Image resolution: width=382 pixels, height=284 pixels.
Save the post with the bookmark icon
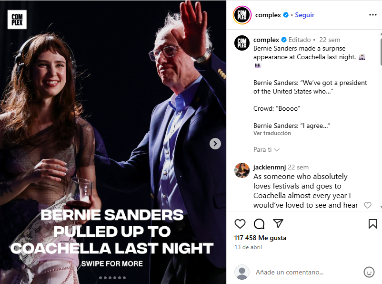pos(372,224)
